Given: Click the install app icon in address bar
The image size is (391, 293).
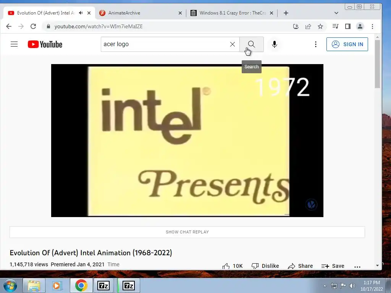Looking at the screenshot, I should coord(296,26).
